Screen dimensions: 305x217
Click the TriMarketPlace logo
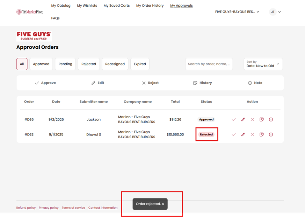pyautogui.click(x=30, y=12)
